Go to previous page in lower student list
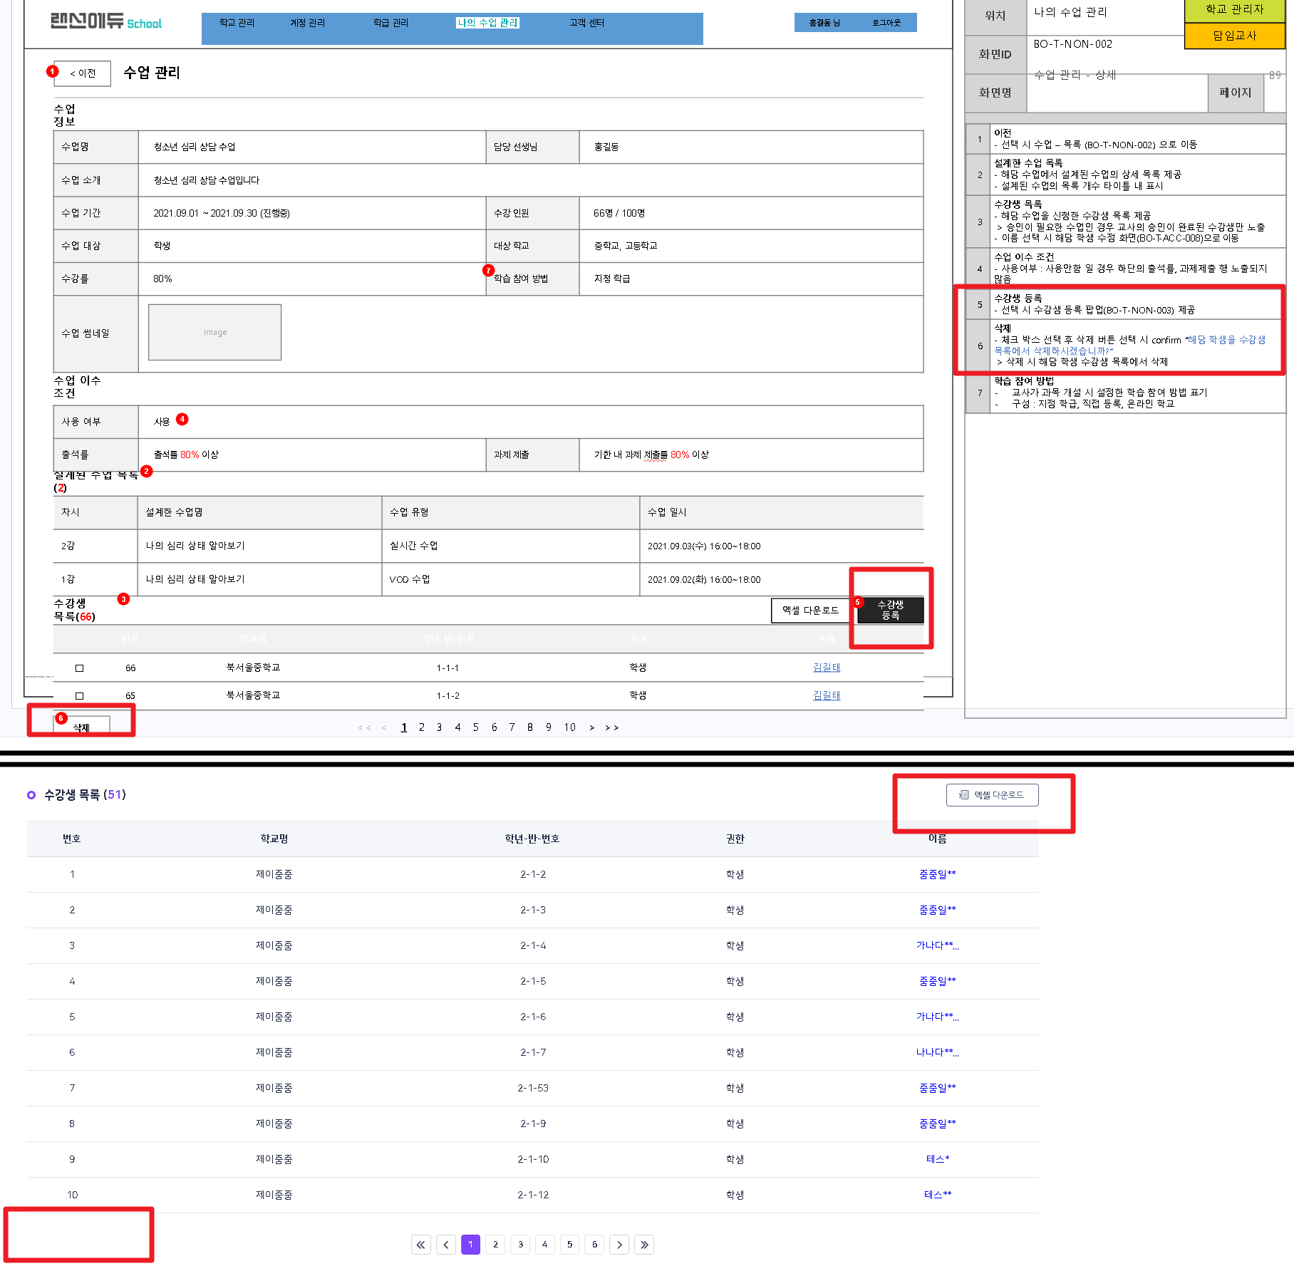The width and height of the screenshot is (1294, 1266). click(x=446, y=1245)
